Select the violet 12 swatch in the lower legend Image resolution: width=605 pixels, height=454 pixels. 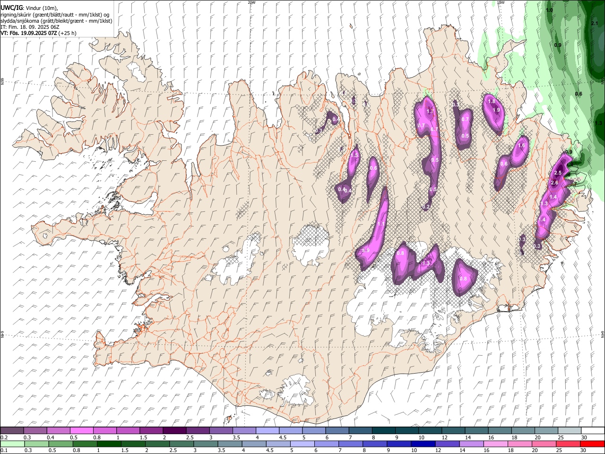click(x=447, y=444)
